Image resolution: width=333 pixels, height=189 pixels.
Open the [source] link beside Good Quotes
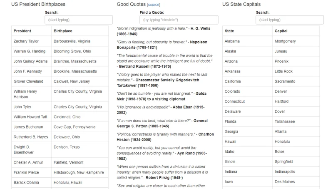point(154,5)
